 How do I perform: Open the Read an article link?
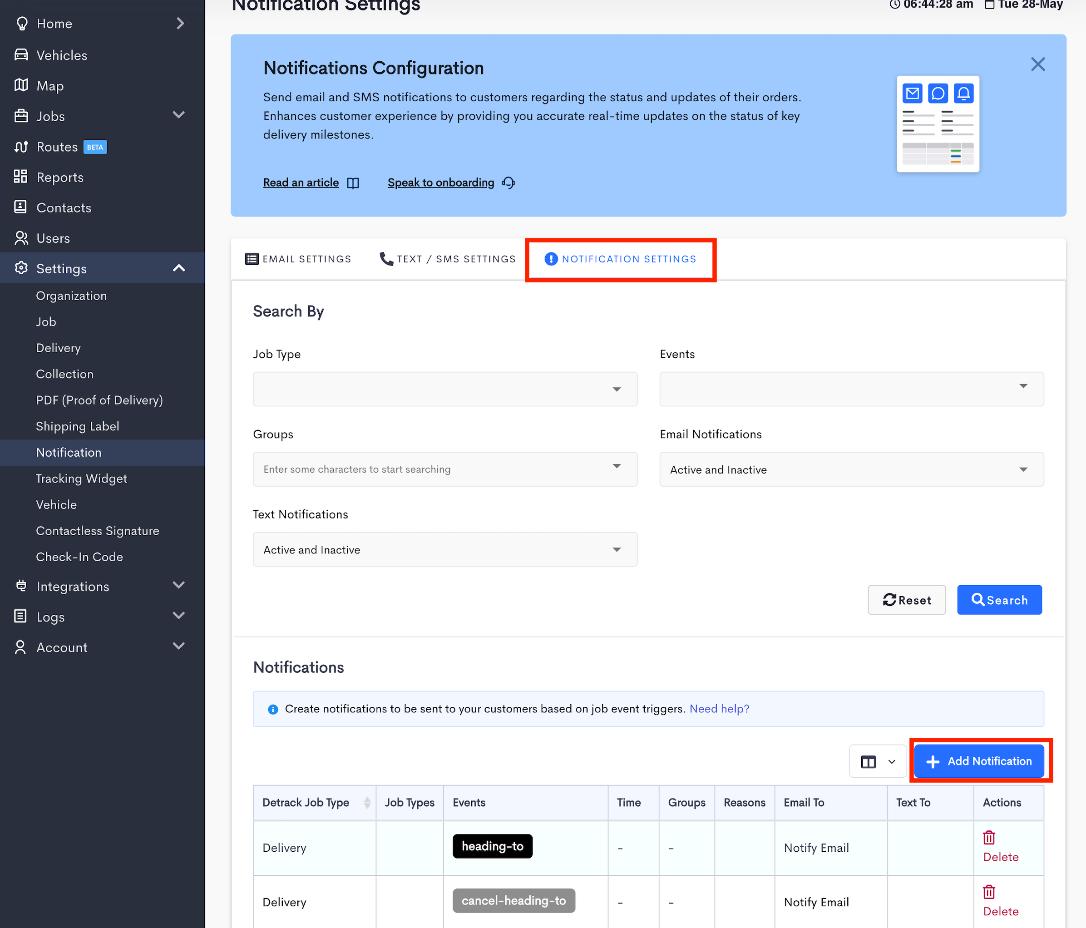pos(301,183)
